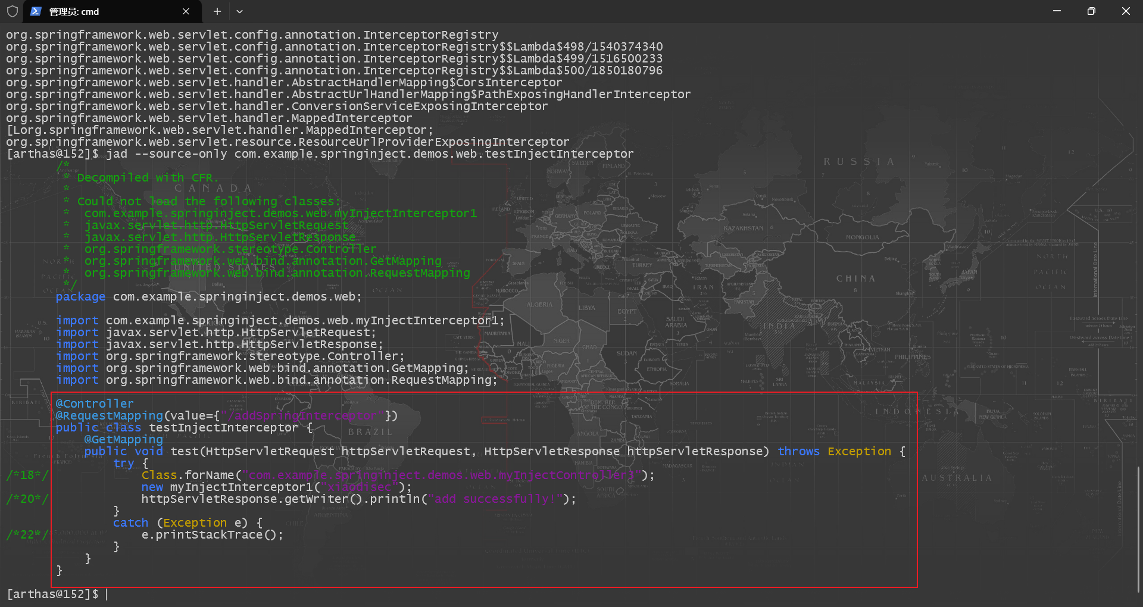Click the /*20*/ line marker
The width and height of the screenshot is (1143, 607).
[27, 499]
